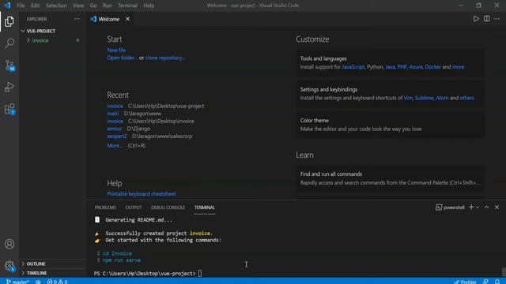Image resolution: width=506 pixels, height=284 pixels.
Task: Open the Run menu
Action: click(108, 6)
